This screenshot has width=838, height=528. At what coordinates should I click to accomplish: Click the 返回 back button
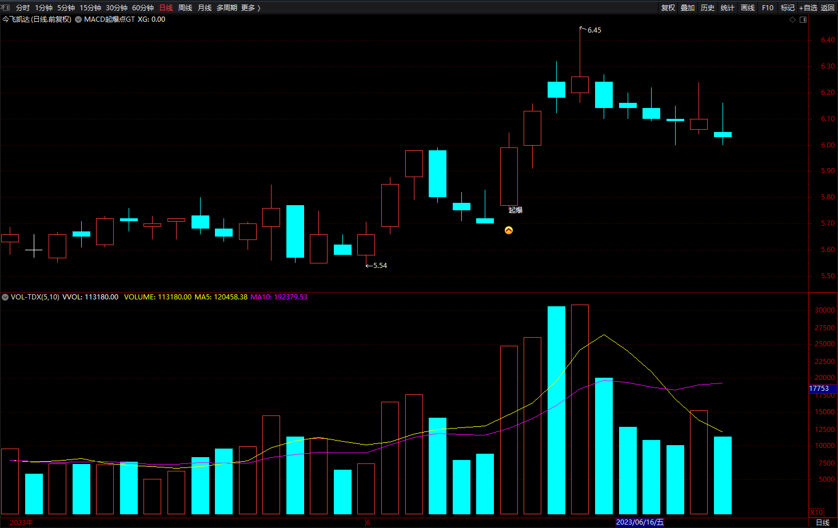[828, 8]
